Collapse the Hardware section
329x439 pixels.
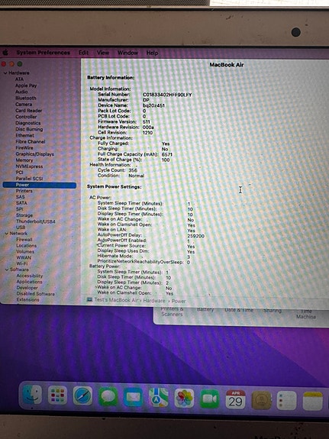[x=5, y=73]
